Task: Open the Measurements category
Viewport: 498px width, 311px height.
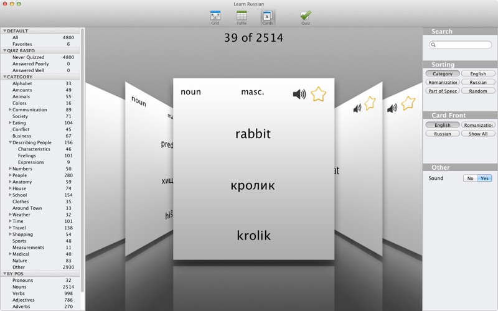Action: click(40, 248)
